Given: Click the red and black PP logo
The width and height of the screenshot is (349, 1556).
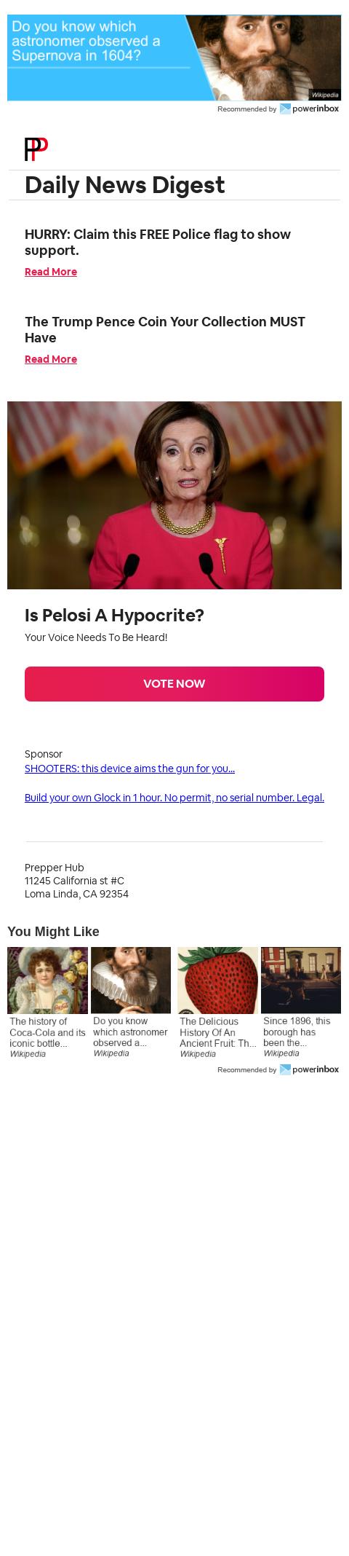Looking at the screenshot, I should [x=36, y=149].
